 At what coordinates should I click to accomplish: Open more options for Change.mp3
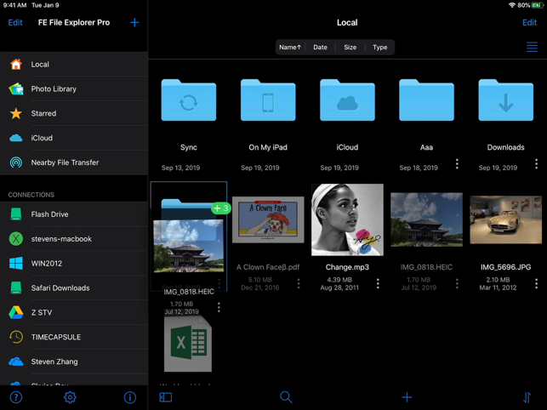(x=378, y=283)
